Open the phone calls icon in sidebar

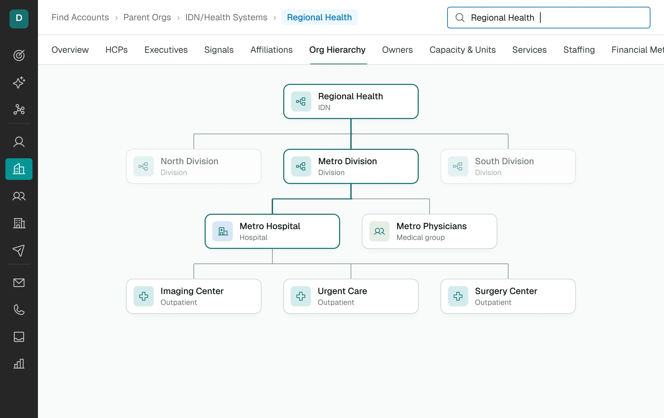[x=19, y=309]
